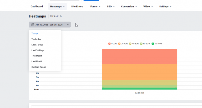This screenshot has height=108, width=202.
Task: Click the chevron next to Conversion
Action: (136, 6)
